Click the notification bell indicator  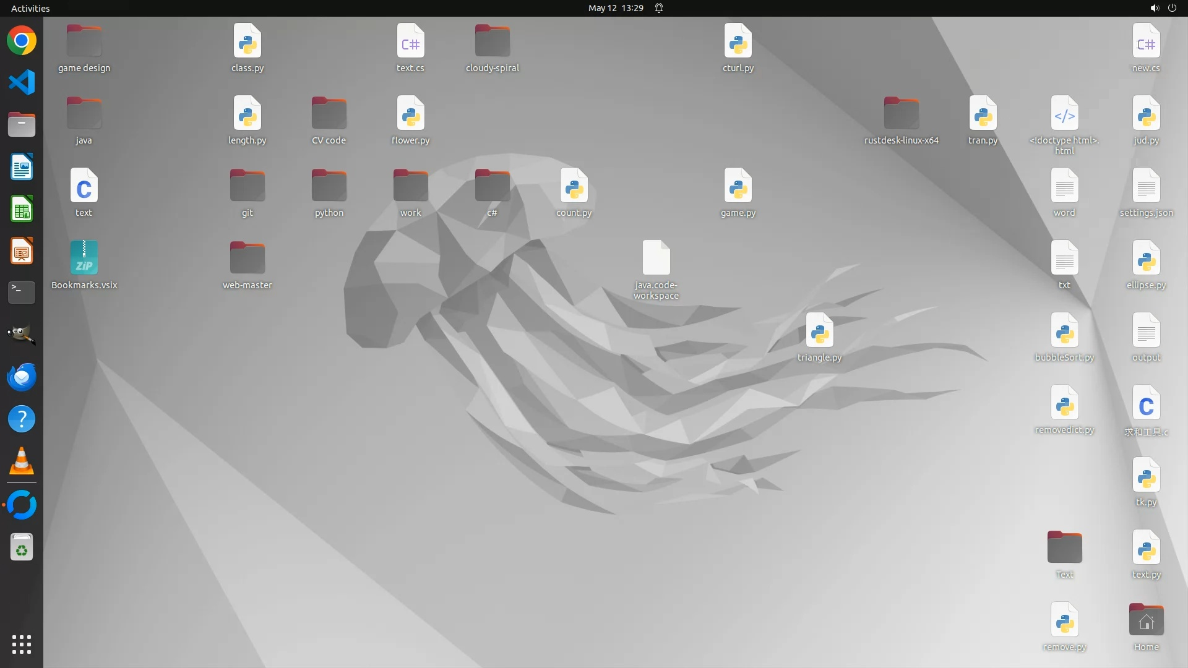pyautogui.click(x=659, y=8)
